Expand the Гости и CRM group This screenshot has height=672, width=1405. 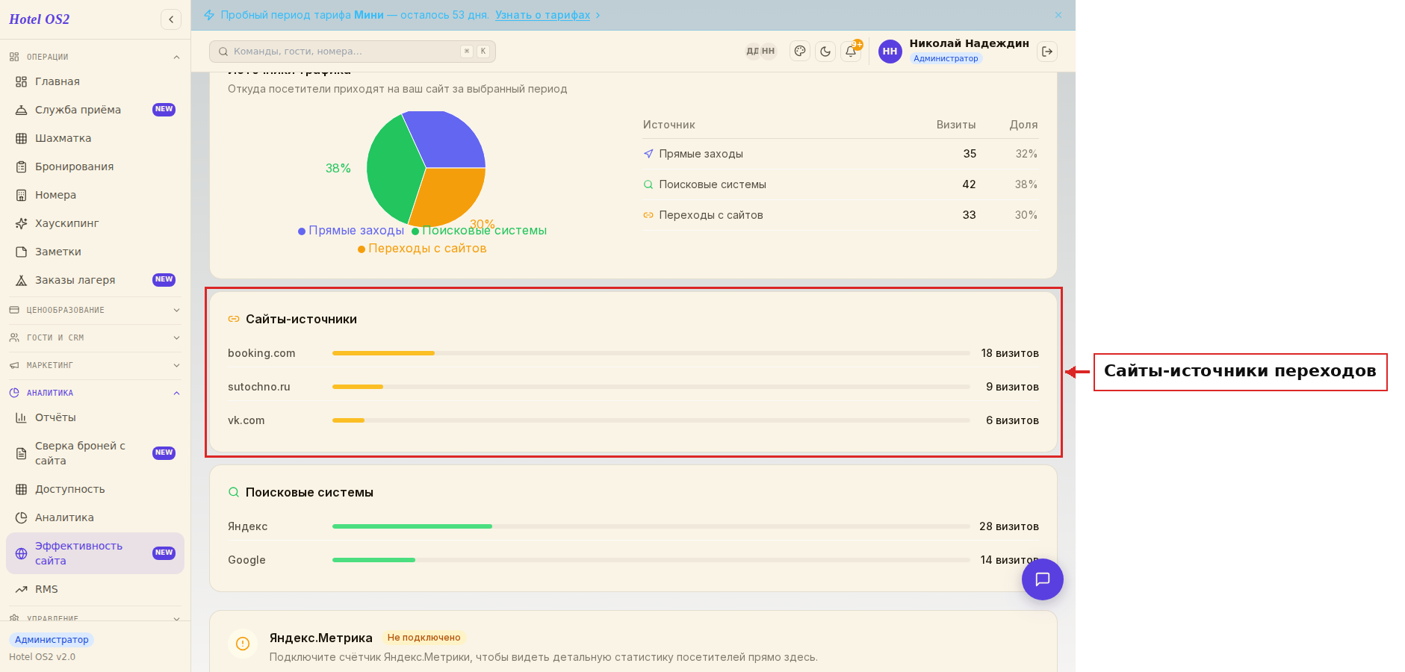pos(95,337)
